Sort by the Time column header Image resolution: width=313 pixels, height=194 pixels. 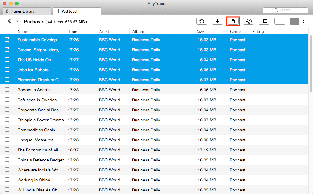tap(81, 31)
